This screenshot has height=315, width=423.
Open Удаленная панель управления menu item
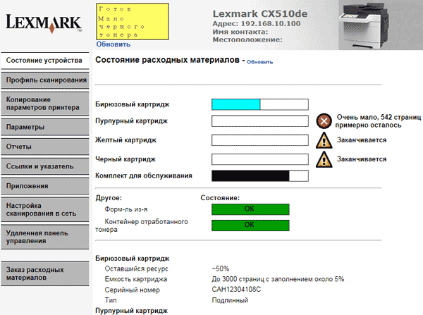(45, 237)
